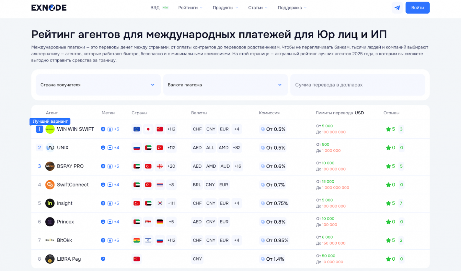Click the shield badge in WIN WIN SWIFT row
461x271 pixels.
pyautogui.click(x=103, y=129)
